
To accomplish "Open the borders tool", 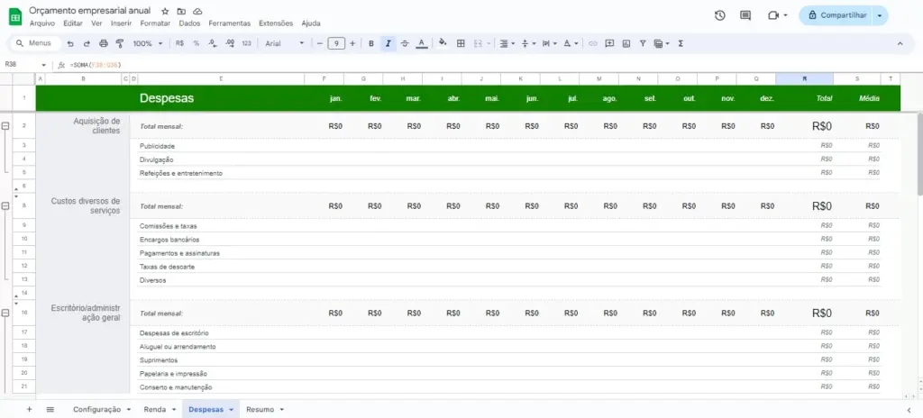I will (461, 43).
